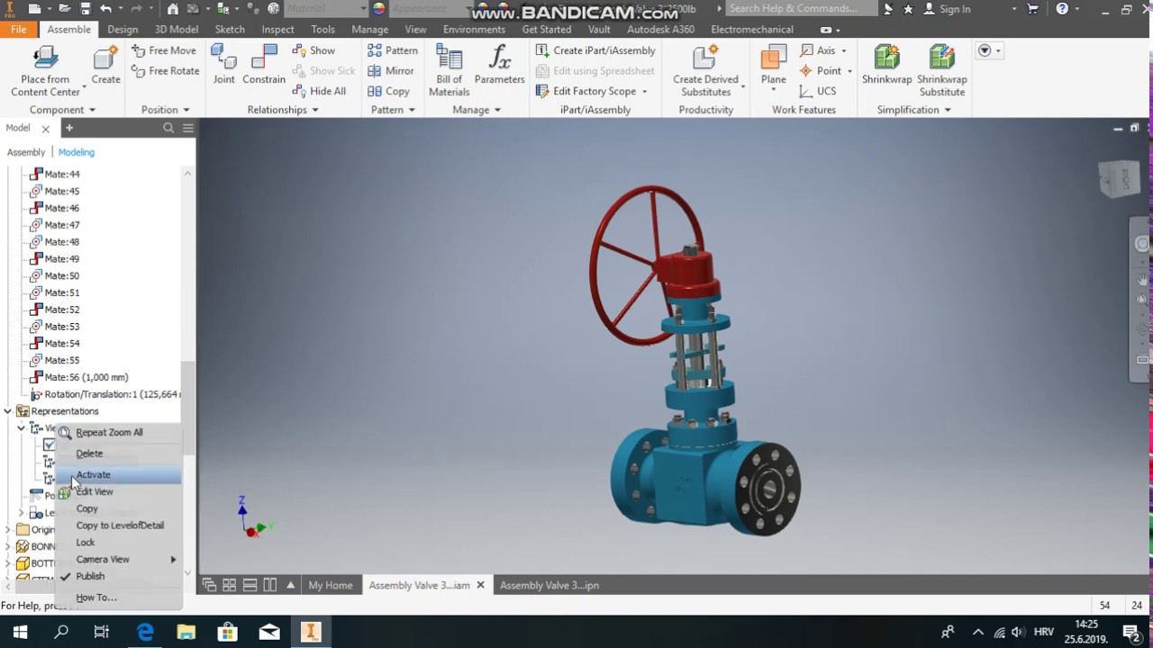Open Microsoft Edge from taskbar
Screen dimensions: 1153x648
(x=145, y=632)
